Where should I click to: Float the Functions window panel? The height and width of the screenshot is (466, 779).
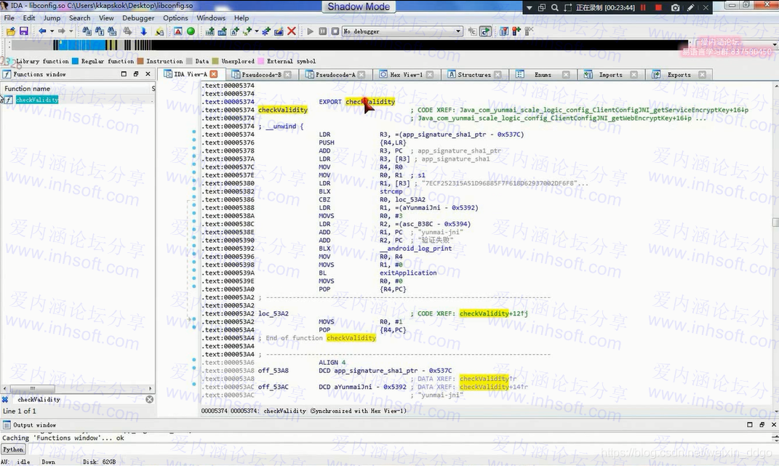135,74
